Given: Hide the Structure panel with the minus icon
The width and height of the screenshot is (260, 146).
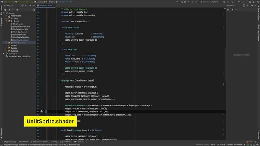Looking at the screenshot, I should coord(256,6).
